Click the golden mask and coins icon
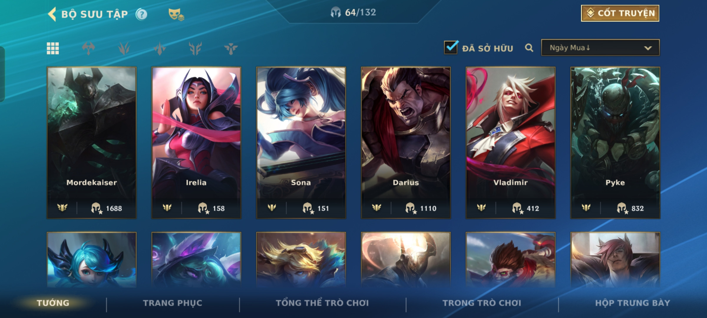The image size is (707, 318). pos(176,14)
